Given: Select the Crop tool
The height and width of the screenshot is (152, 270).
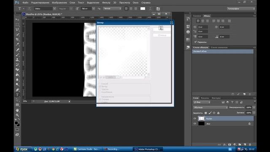Looking at the screenshot, I should click(17, 39).
